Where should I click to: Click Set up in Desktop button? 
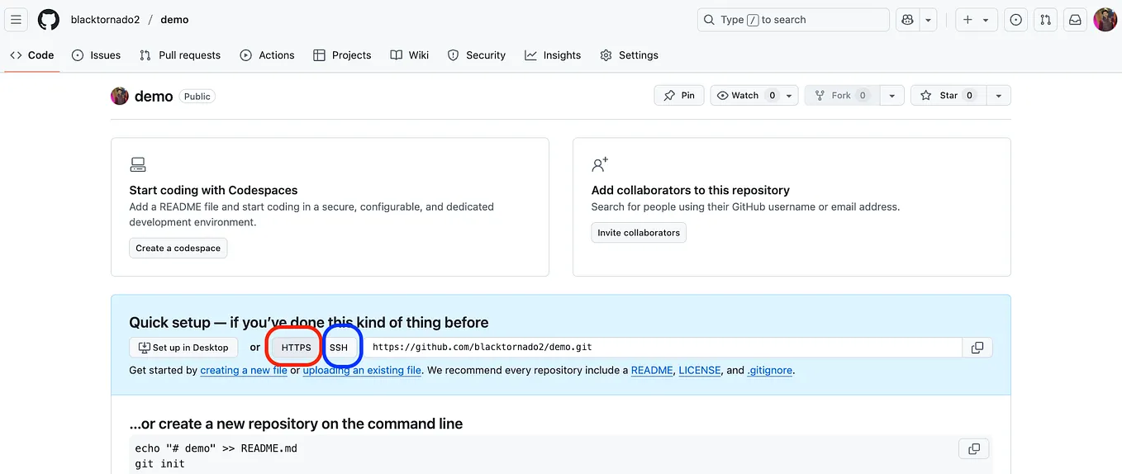click(x=183, y=348)
